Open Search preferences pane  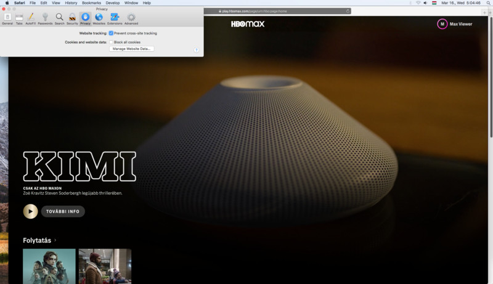59,19
